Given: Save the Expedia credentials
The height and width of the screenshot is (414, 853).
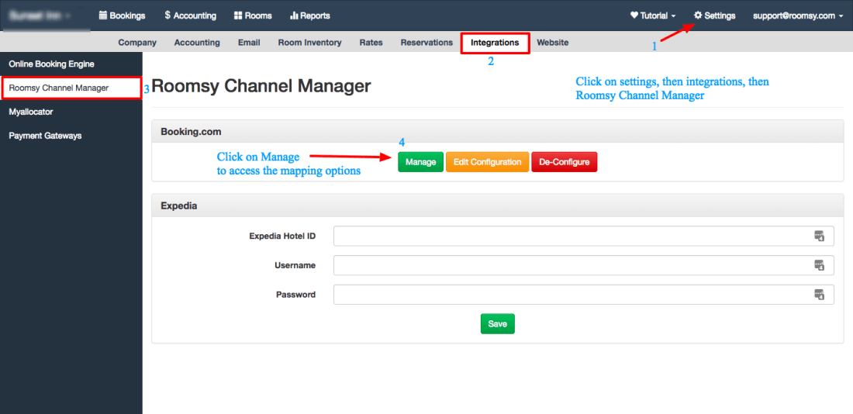Looking at the screenshot, I should (x=497, y=324).
